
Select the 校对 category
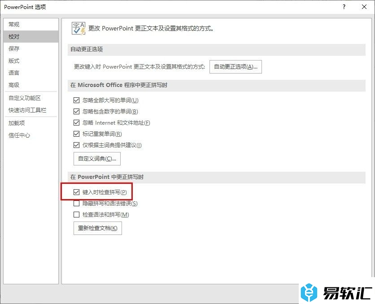pyautogui.click(x=31, y=37)
